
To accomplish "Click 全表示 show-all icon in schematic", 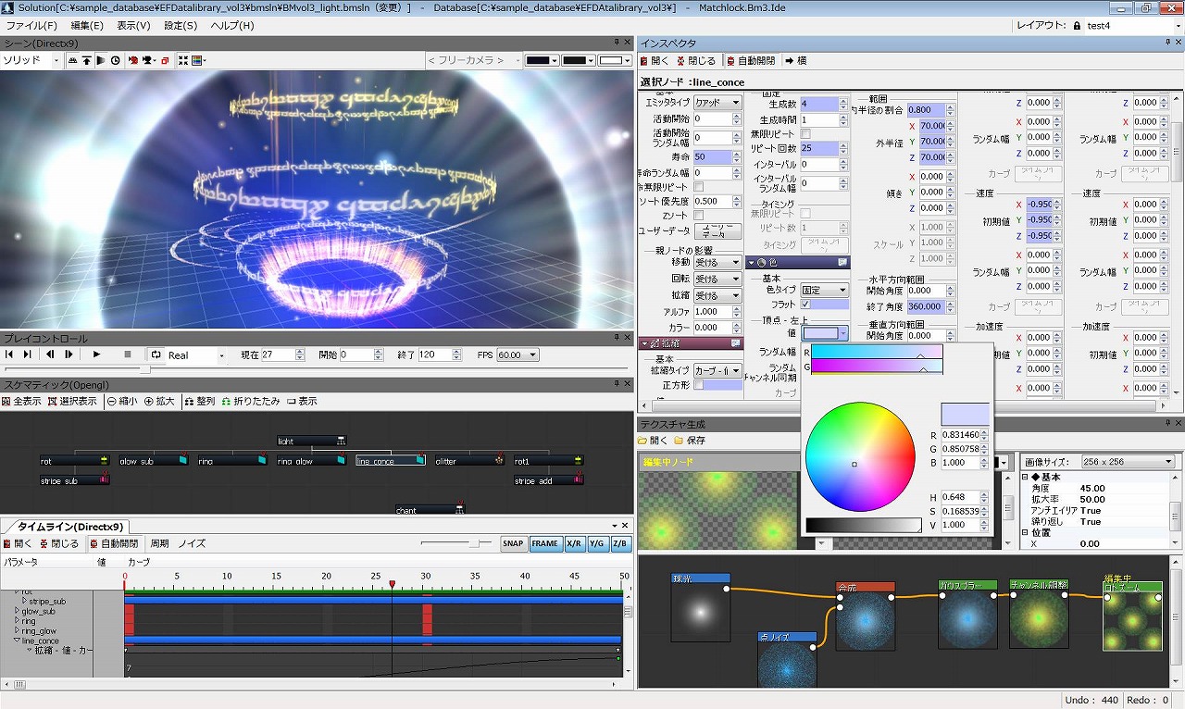I will tap(6, 402).
